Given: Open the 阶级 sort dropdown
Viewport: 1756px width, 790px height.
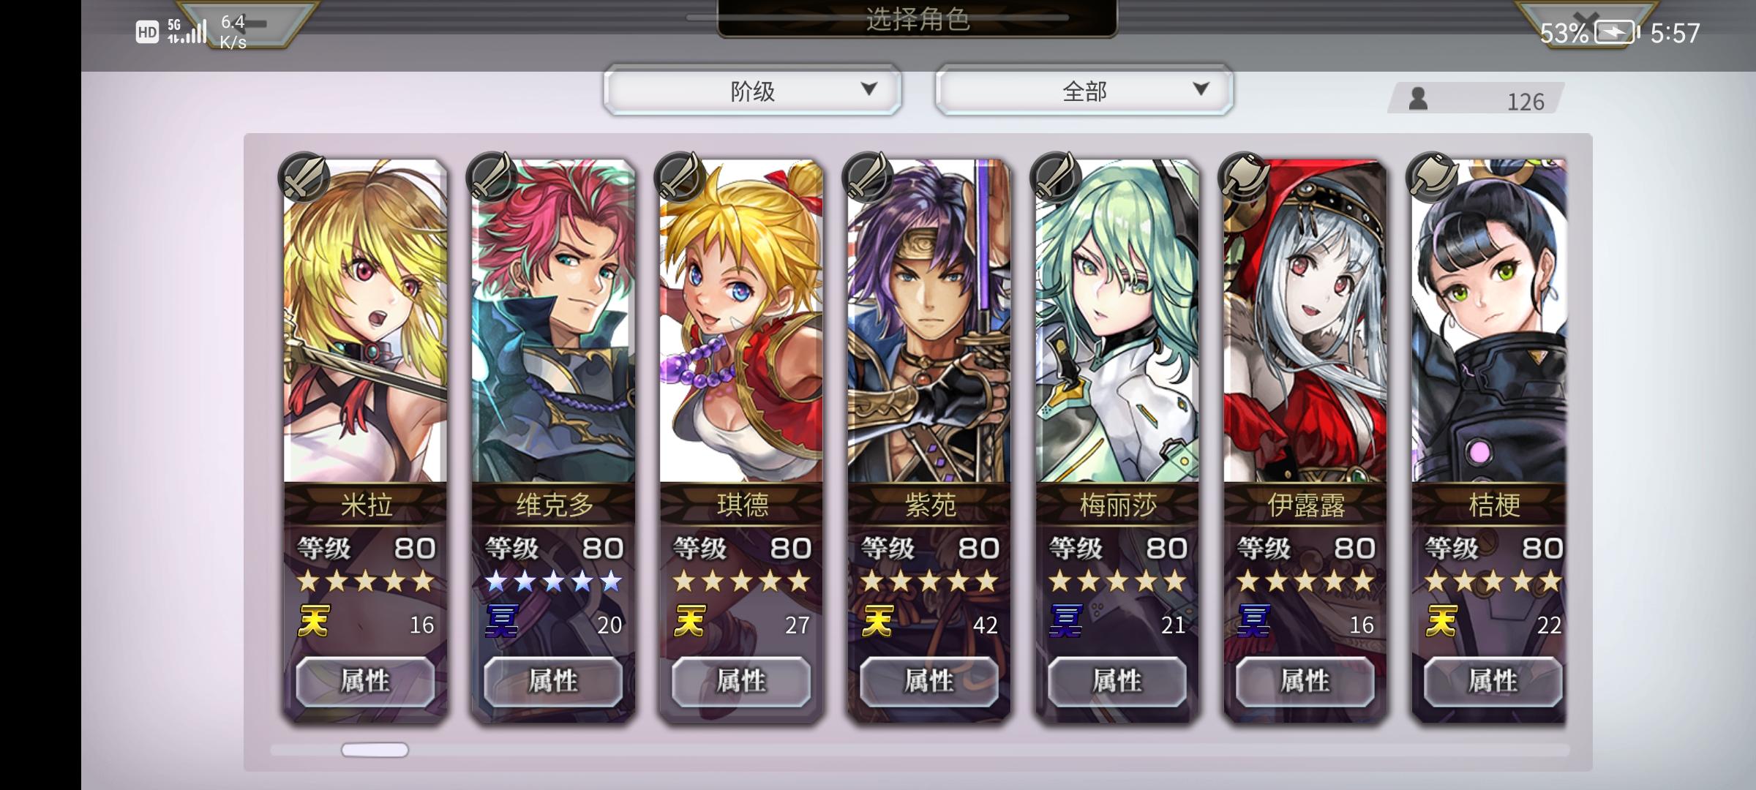Looking at the screenshot, I should (x=752, y=91).
